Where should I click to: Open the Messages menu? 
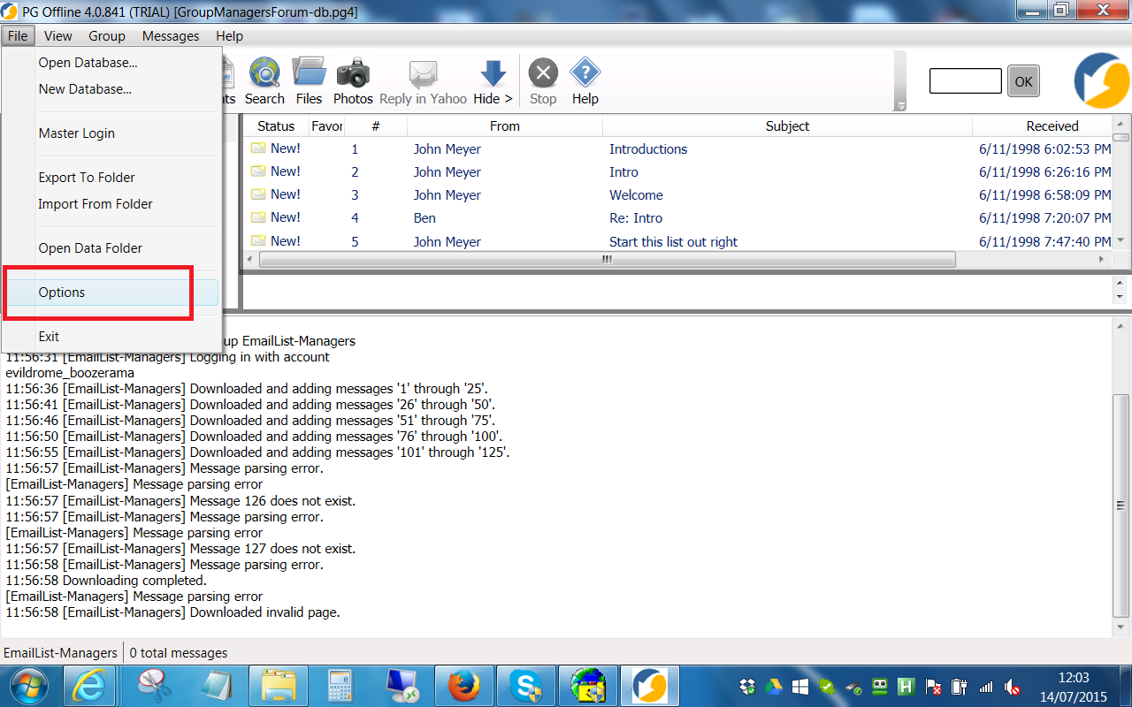(x=171, y=36)
